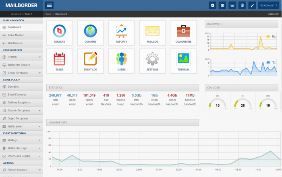
Task: Expand the System sidebar menu
Action: click(x=21, y=57)
